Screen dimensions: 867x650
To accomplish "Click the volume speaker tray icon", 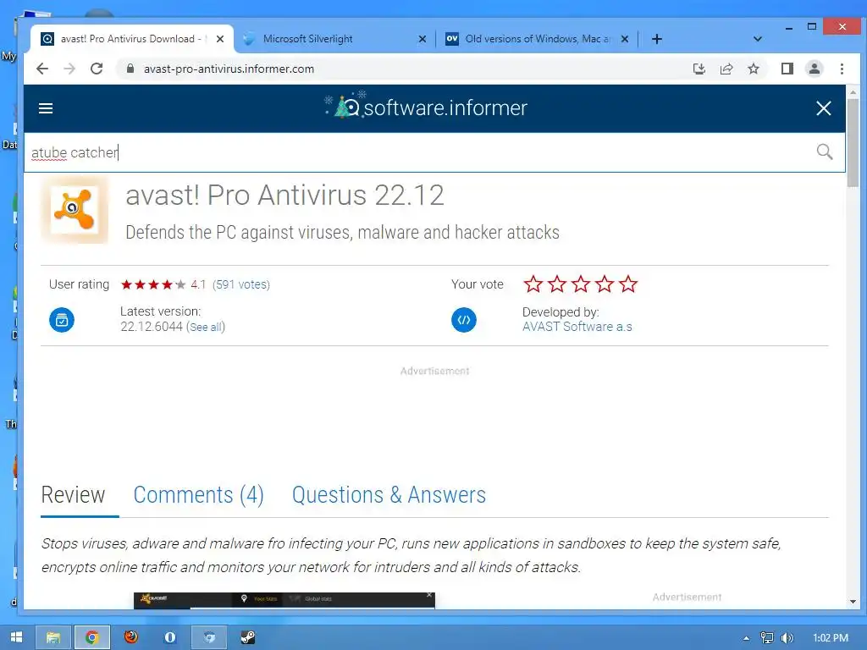I will click(787, 638).
